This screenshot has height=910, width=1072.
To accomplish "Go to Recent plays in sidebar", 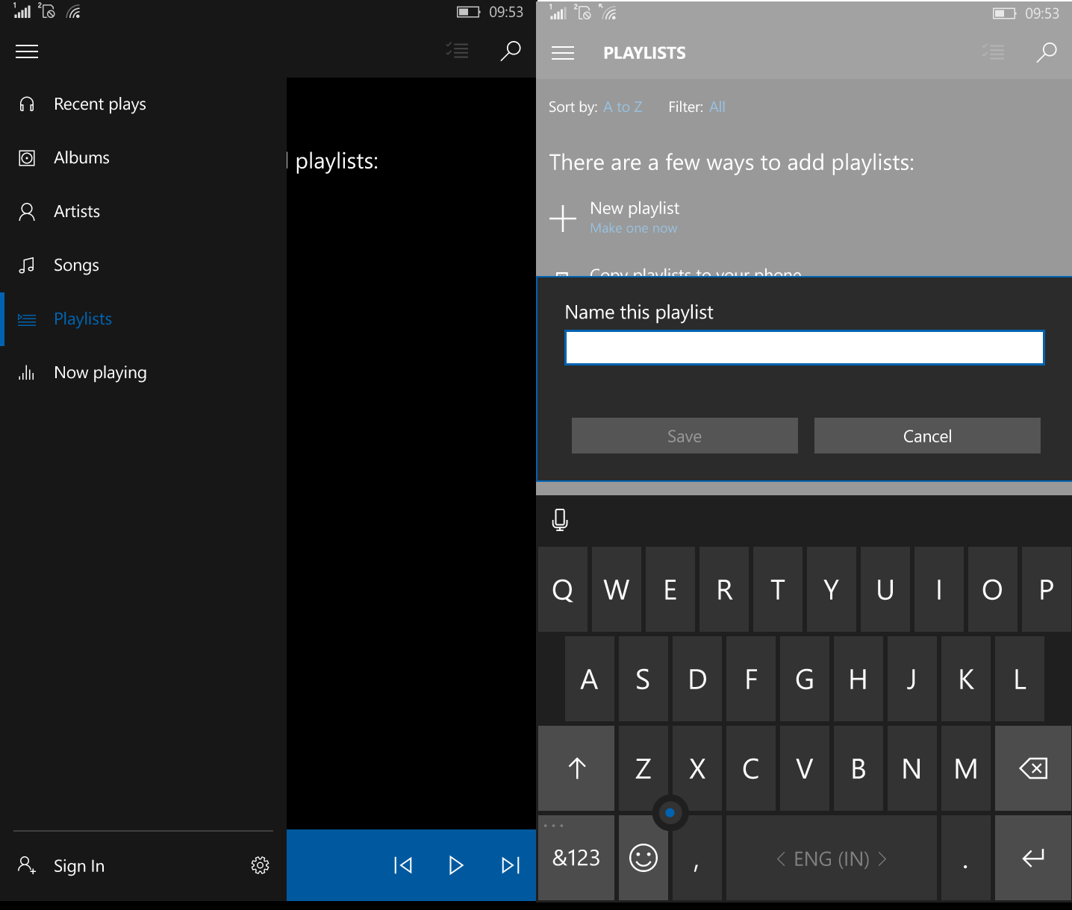I will tap(99, 104).
